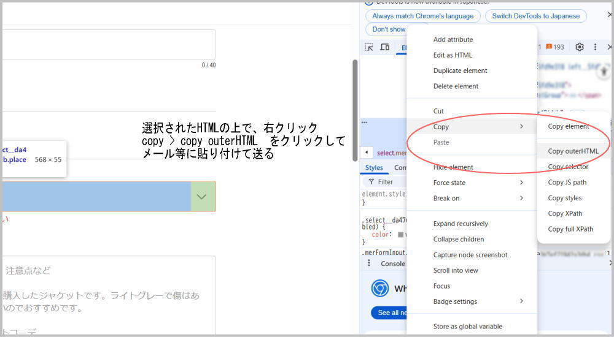Screen dimensions: 614x337
Task: Open the Console drawer three-dot menu
Action: tap(369, 263)
